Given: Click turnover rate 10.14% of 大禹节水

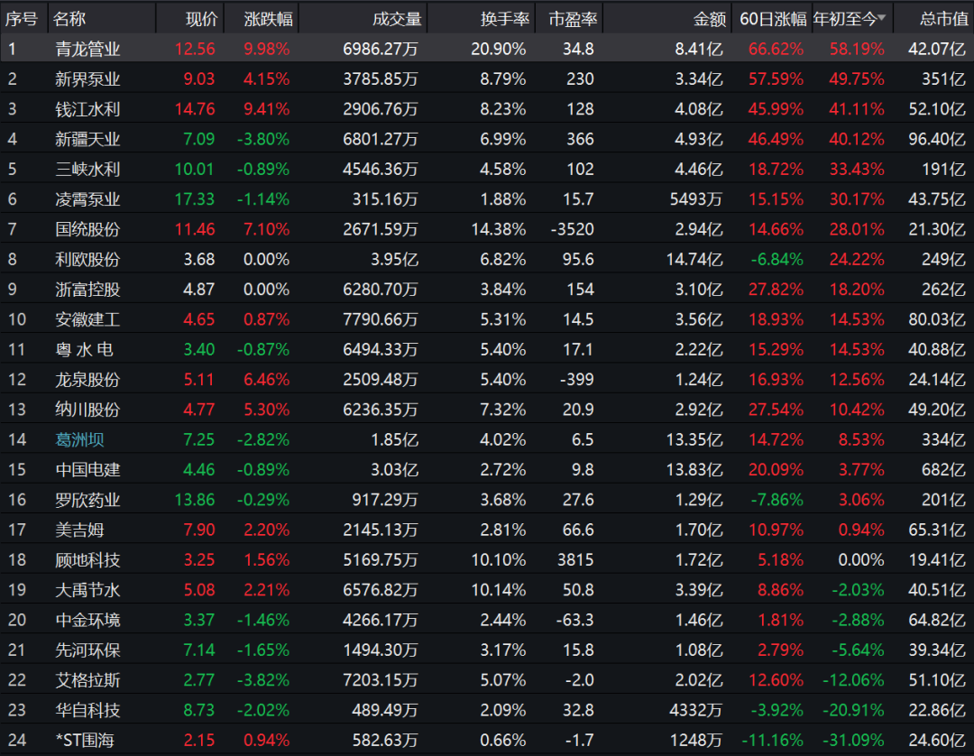Looking at the screenshot, I should [499, 590].
